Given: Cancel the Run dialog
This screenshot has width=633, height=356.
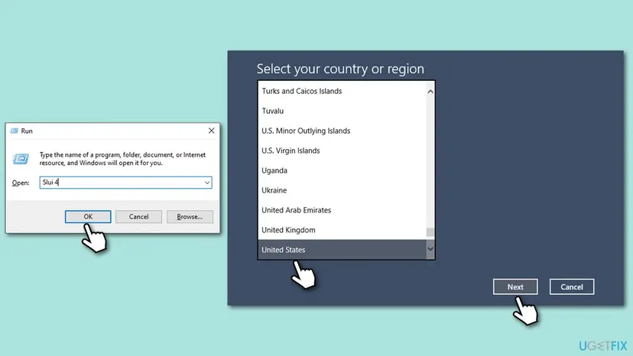Looking at the screenshot, I should pos(138,217).
